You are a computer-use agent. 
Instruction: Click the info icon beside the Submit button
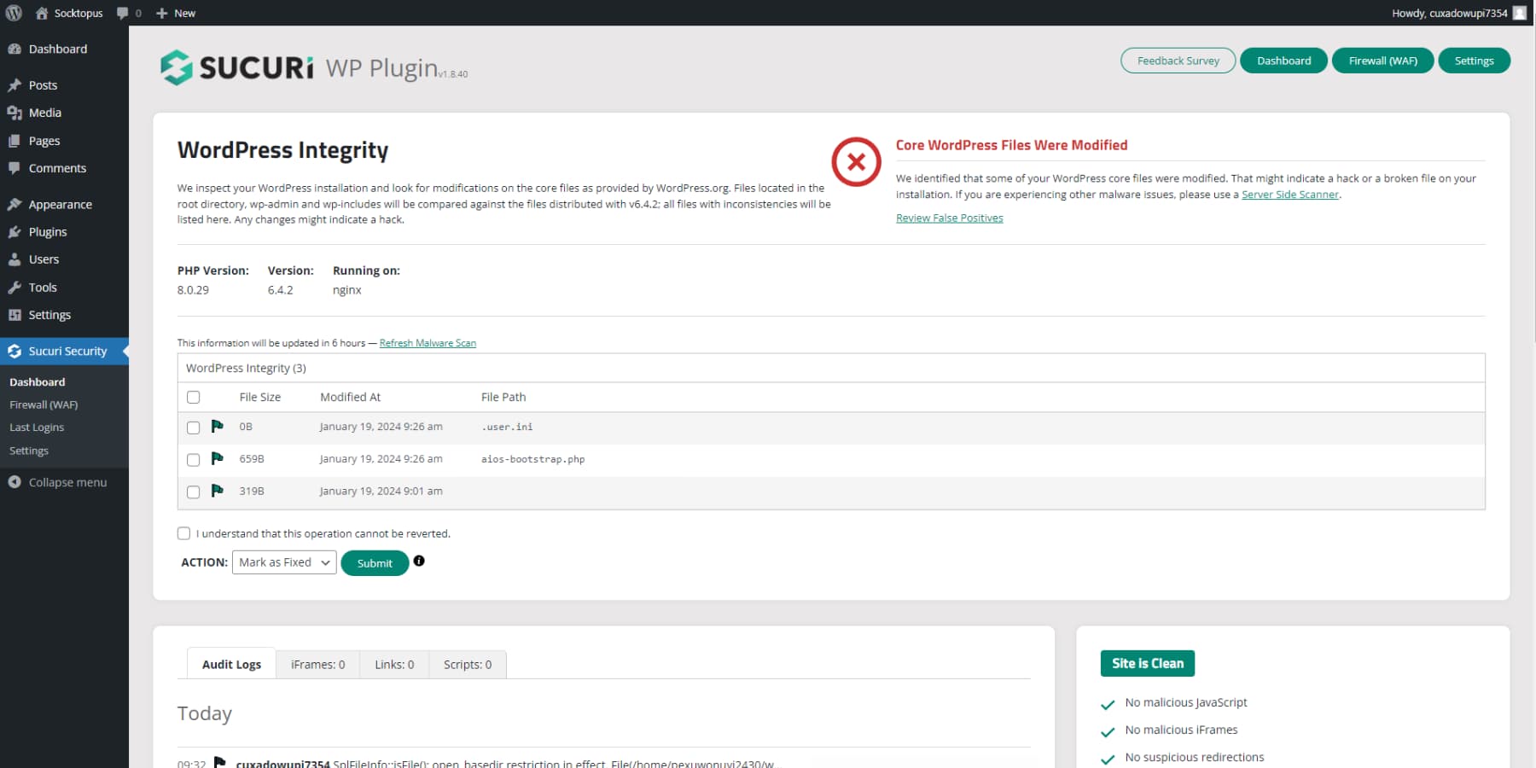(x=419, y=561)
